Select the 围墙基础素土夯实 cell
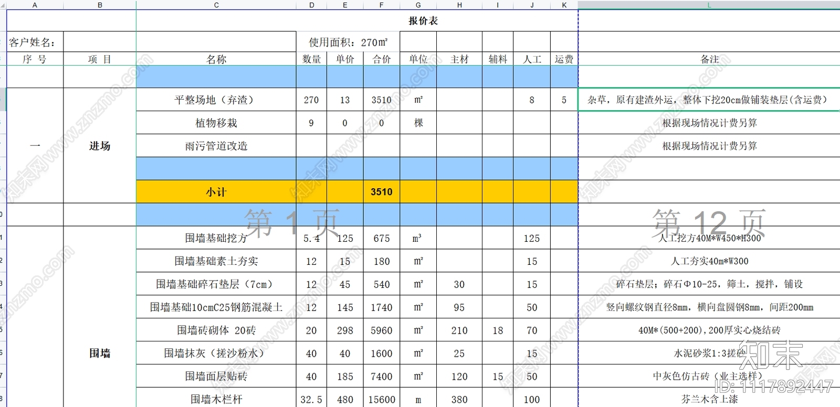 (x=216, y=261)
